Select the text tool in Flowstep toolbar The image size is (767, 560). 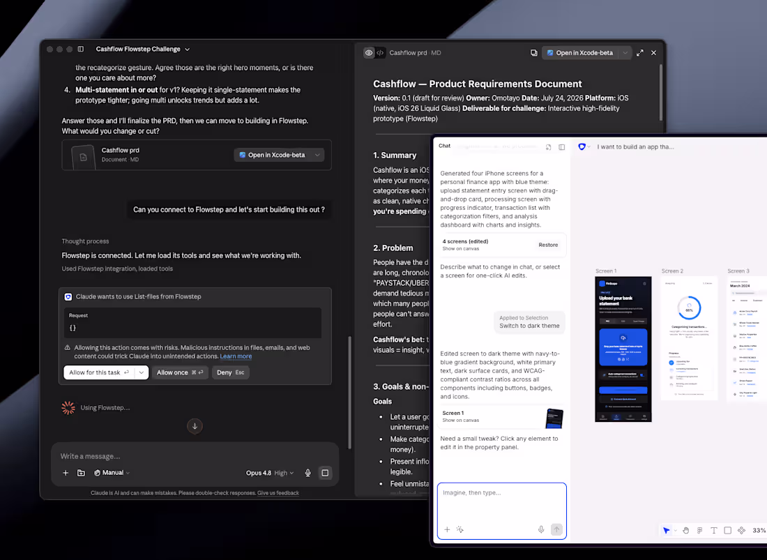pyautogui.click(x=714, y=531)
